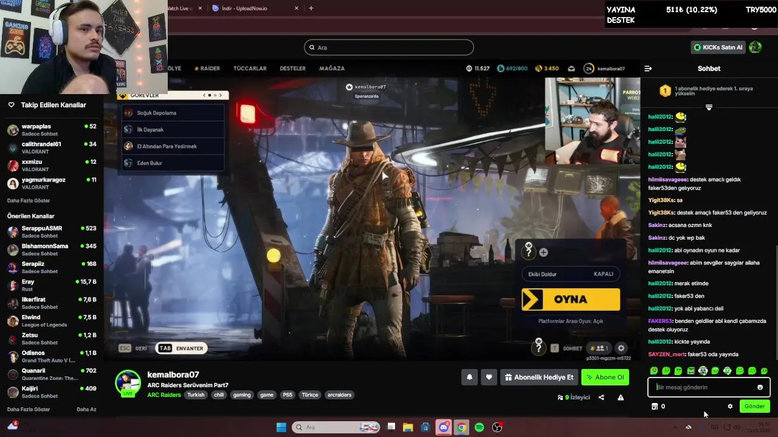This screenshot has width=778, height=437.
Task: Click the in-game party members icon
Action: tap(599, 348)
